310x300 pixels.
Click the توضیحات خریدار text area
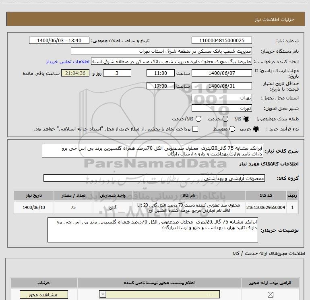tap(153, 230)
